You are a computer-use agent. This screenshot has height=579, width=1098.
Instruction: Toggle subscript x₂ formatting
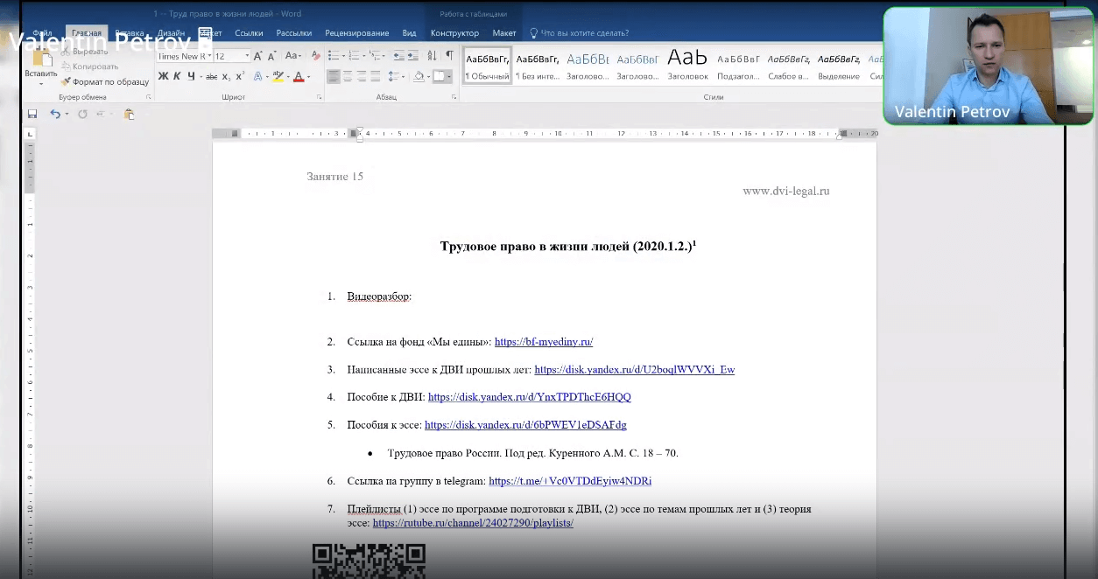(226, 76)
